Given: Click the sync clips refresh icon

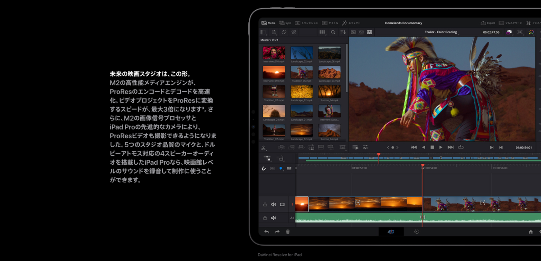Looking at the screenshot, I should click(x=284, y=32).
